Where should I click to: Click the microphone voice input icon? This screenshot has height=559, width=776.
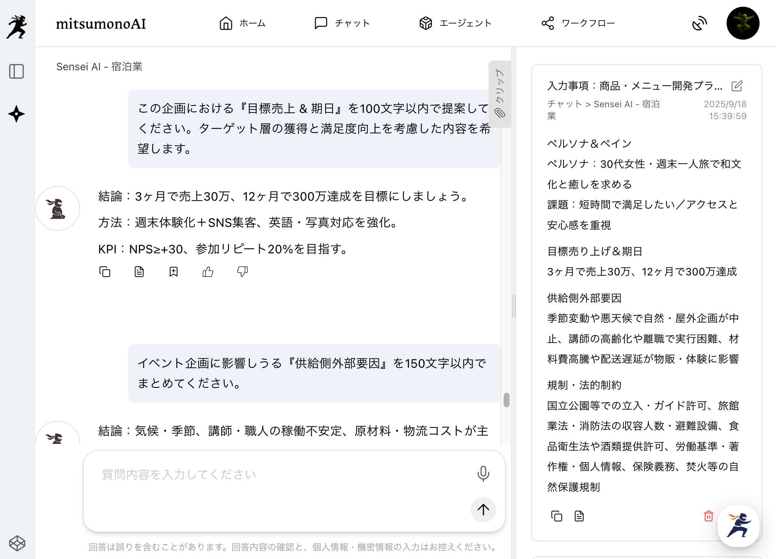[483, 474]
